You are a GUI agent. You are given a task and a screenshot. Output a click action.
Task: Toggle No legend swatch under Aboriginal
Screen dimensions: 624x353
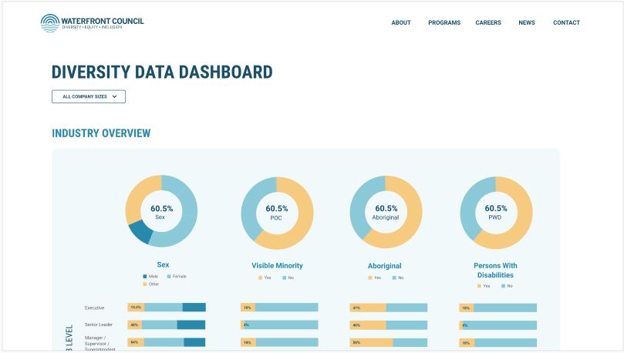393,277
